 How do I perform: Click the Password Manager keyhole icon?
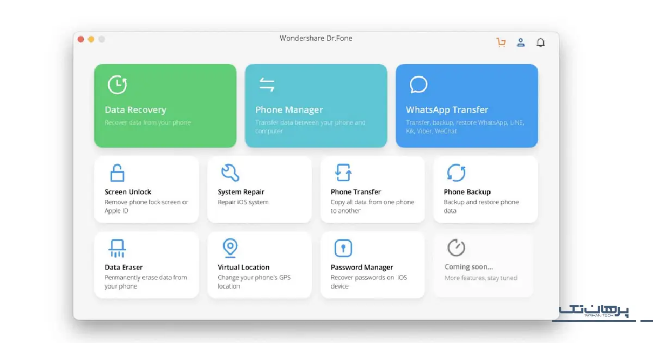343,248
